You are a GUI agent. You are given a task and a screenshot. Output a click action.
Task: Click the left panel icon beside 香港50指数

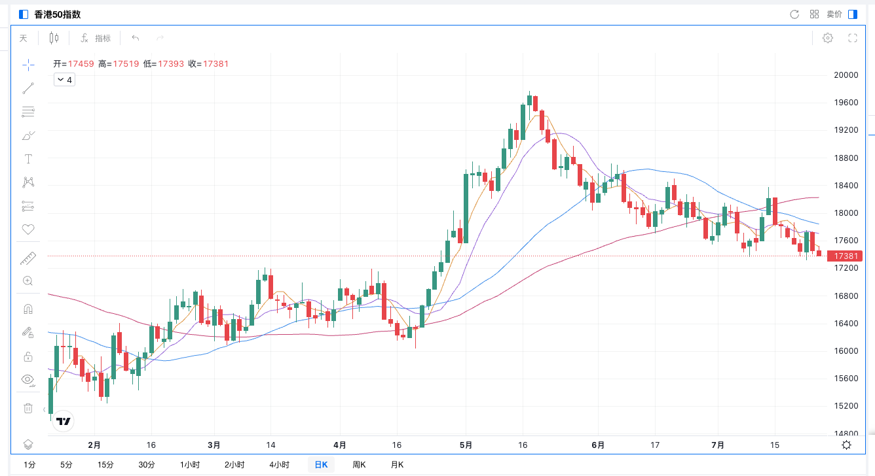[x=24, y=14]
